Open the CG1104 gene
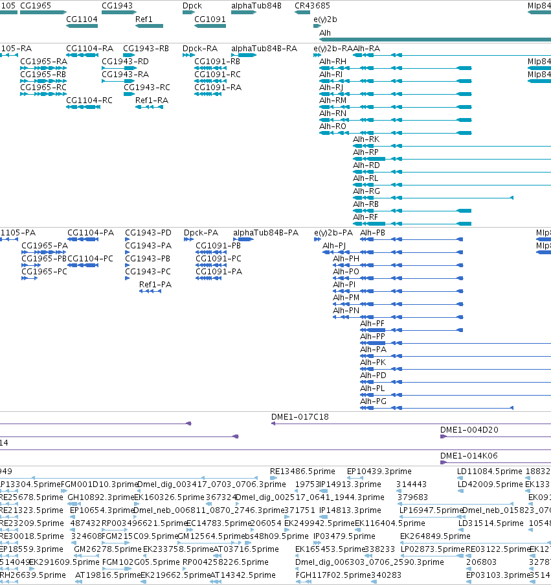This screenshot has width=551, height=585. pos(82,26)
